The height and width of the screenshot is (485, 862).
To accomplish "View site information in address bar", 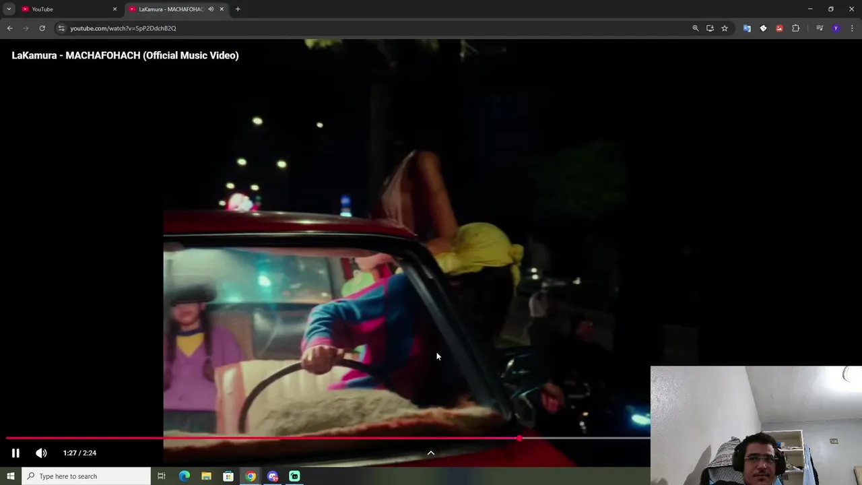I will click(61, 28).
